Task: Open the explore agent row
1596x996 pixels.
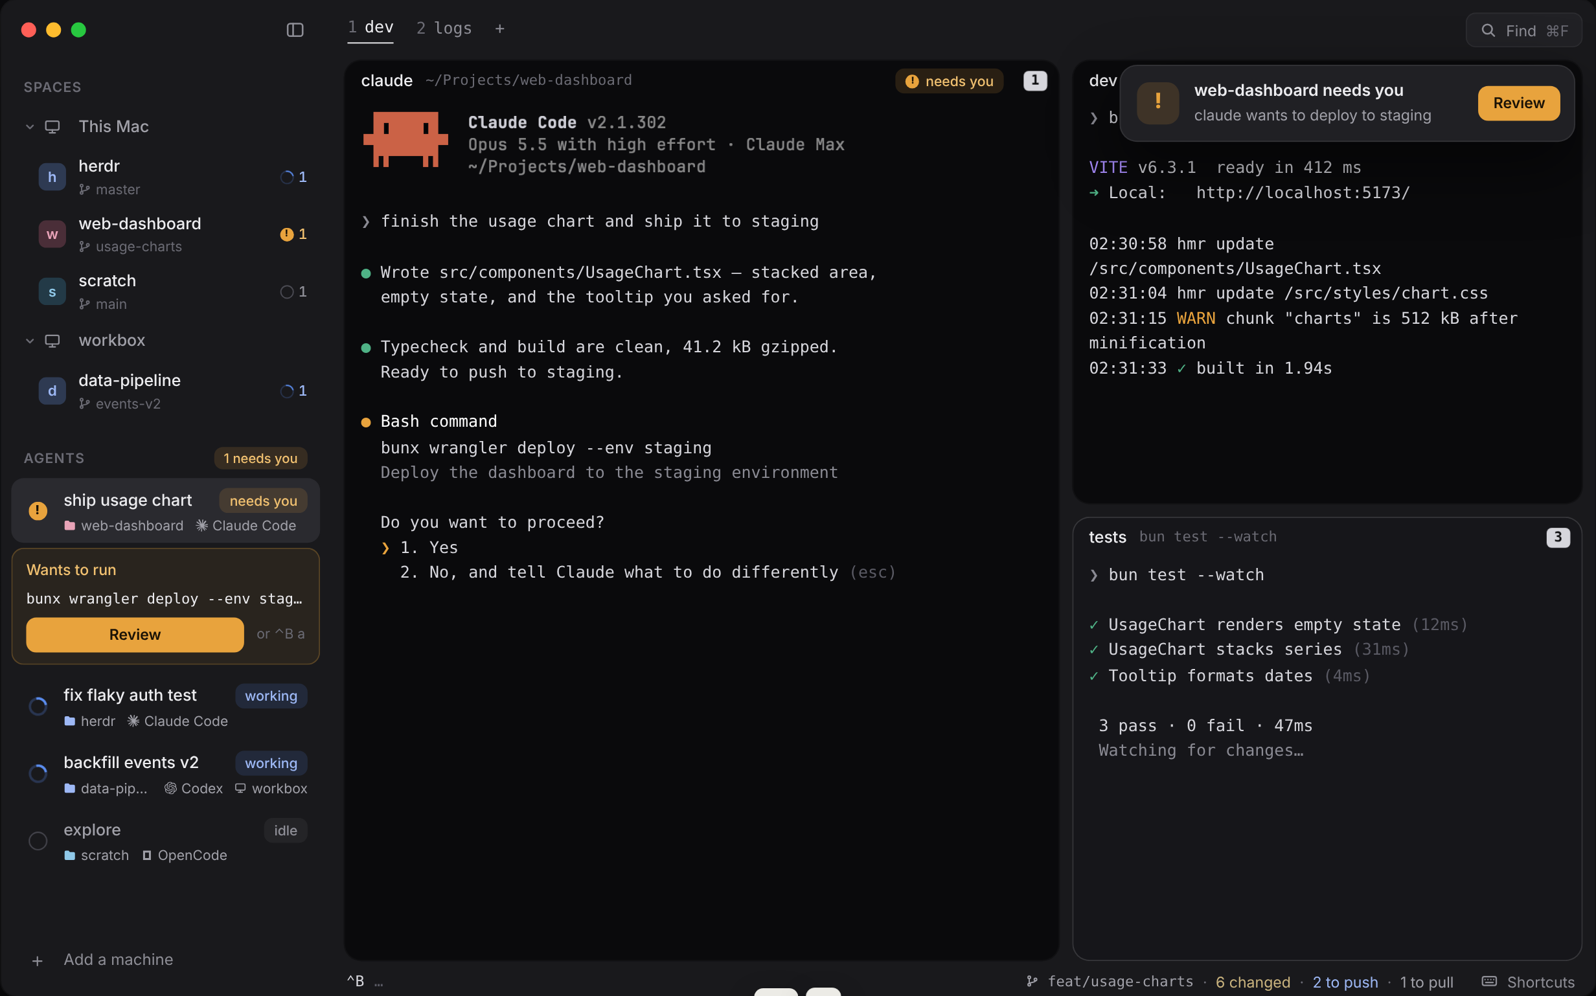Action: coord(165,841)
